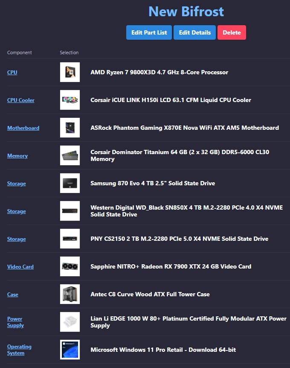Select the Antec C8 Curve Wood case thumbnail

pos(70,295)
